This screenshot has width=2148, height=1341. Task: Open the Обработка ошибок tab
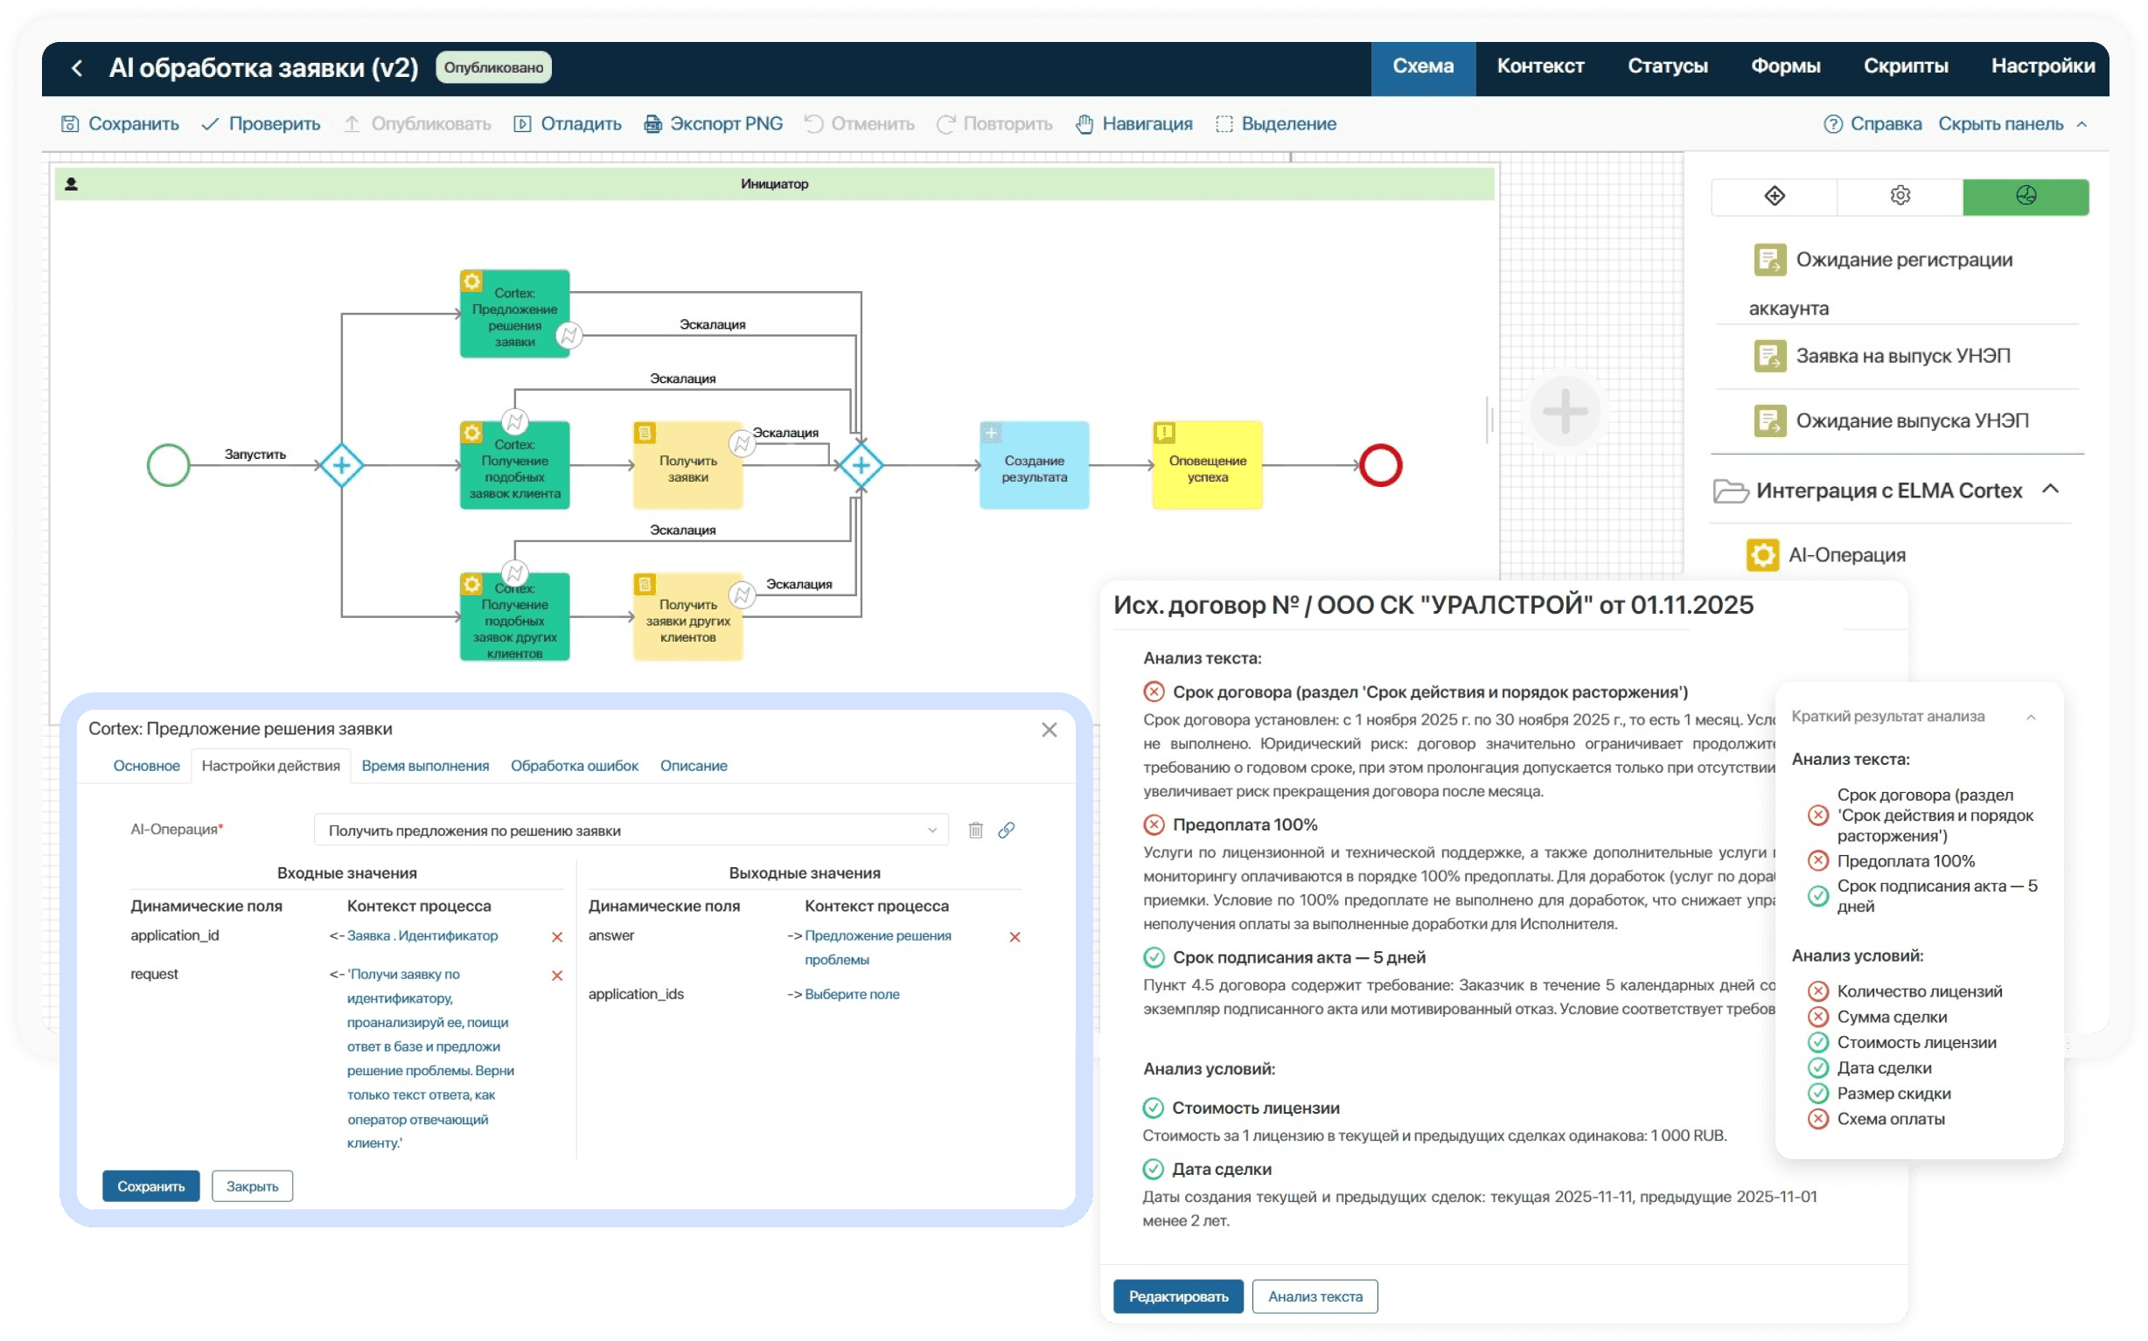[574, 766]
